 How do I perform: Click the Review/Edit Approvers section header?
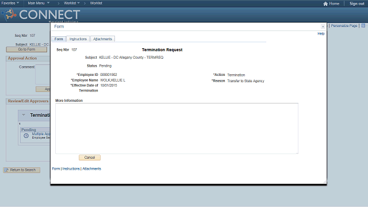[28, 101]
